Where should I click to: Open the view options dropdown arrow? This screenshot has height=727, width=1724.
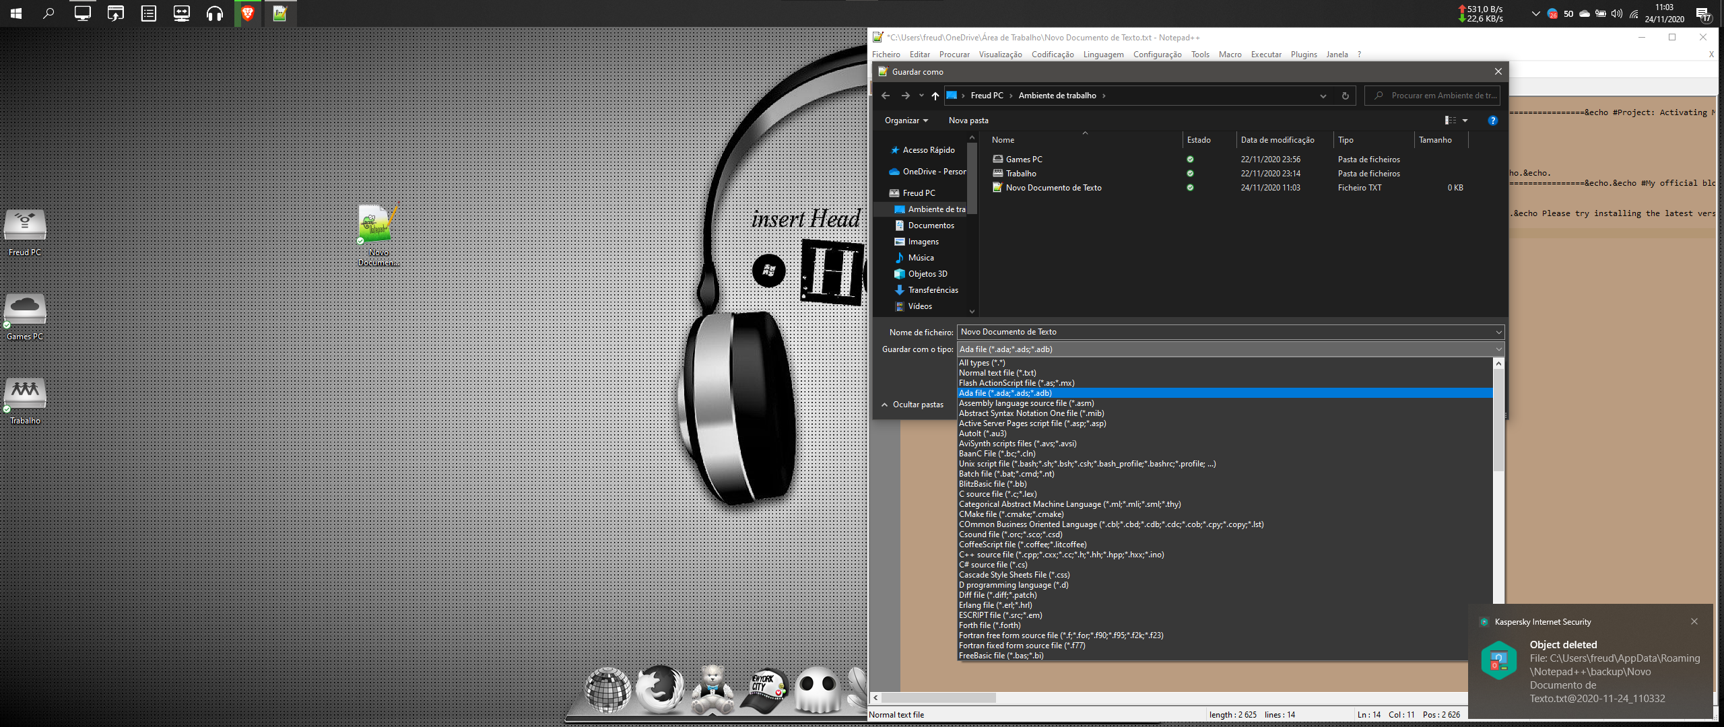tap(1465, 120)
